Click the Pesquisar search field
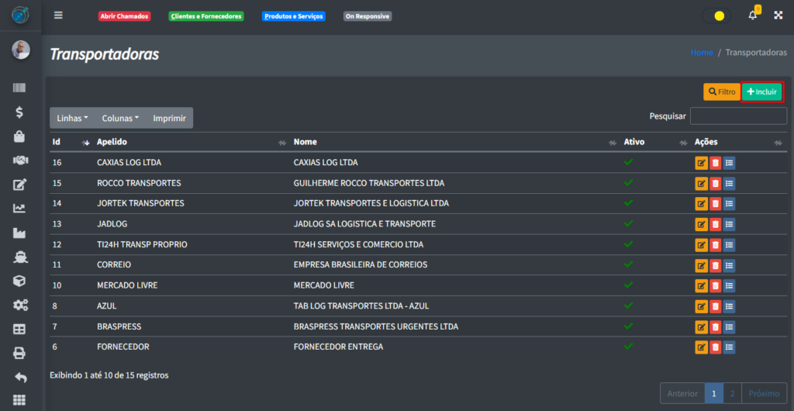Viewport: 794px width, 411px height. pos(738,116)
